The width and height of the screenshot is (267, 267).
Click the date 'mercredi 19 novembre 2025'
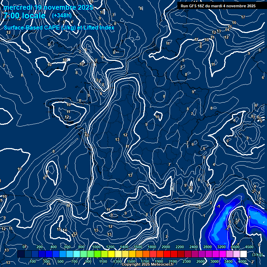[x=48, y=7]
